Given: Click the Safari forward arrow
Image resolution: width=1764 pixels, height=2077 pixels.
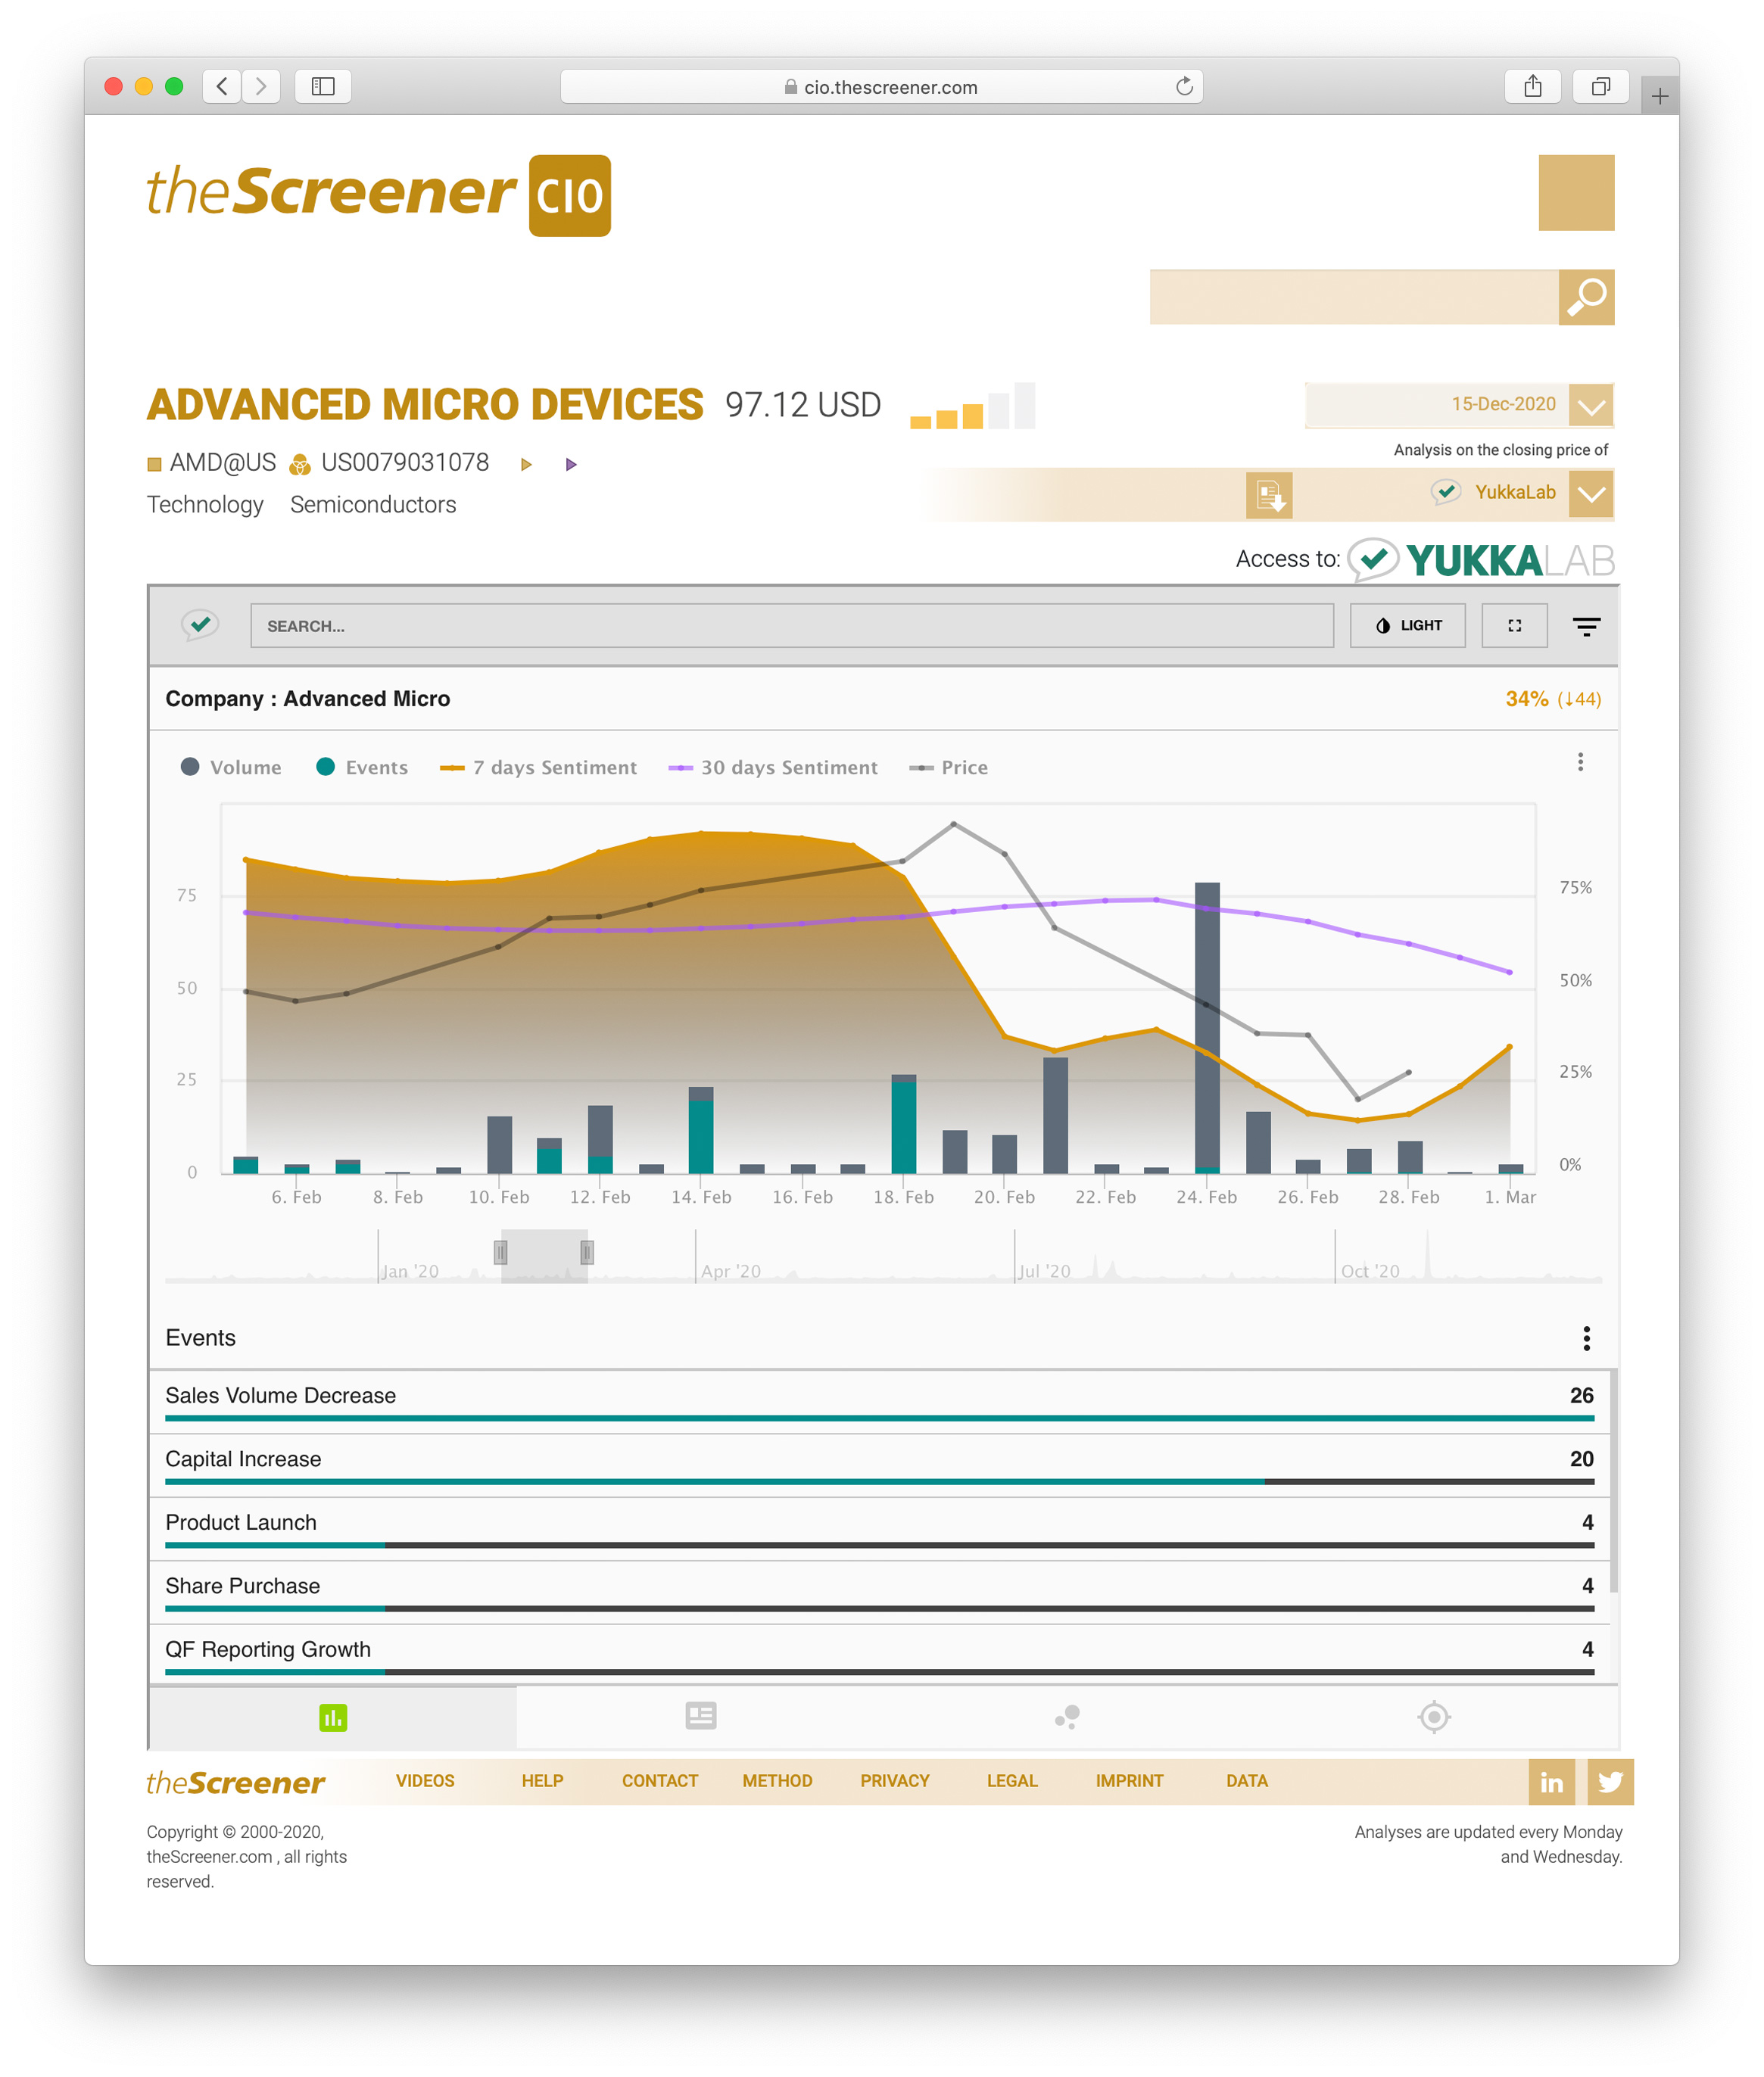Looking at the screenshot, I should click(261, 87).
